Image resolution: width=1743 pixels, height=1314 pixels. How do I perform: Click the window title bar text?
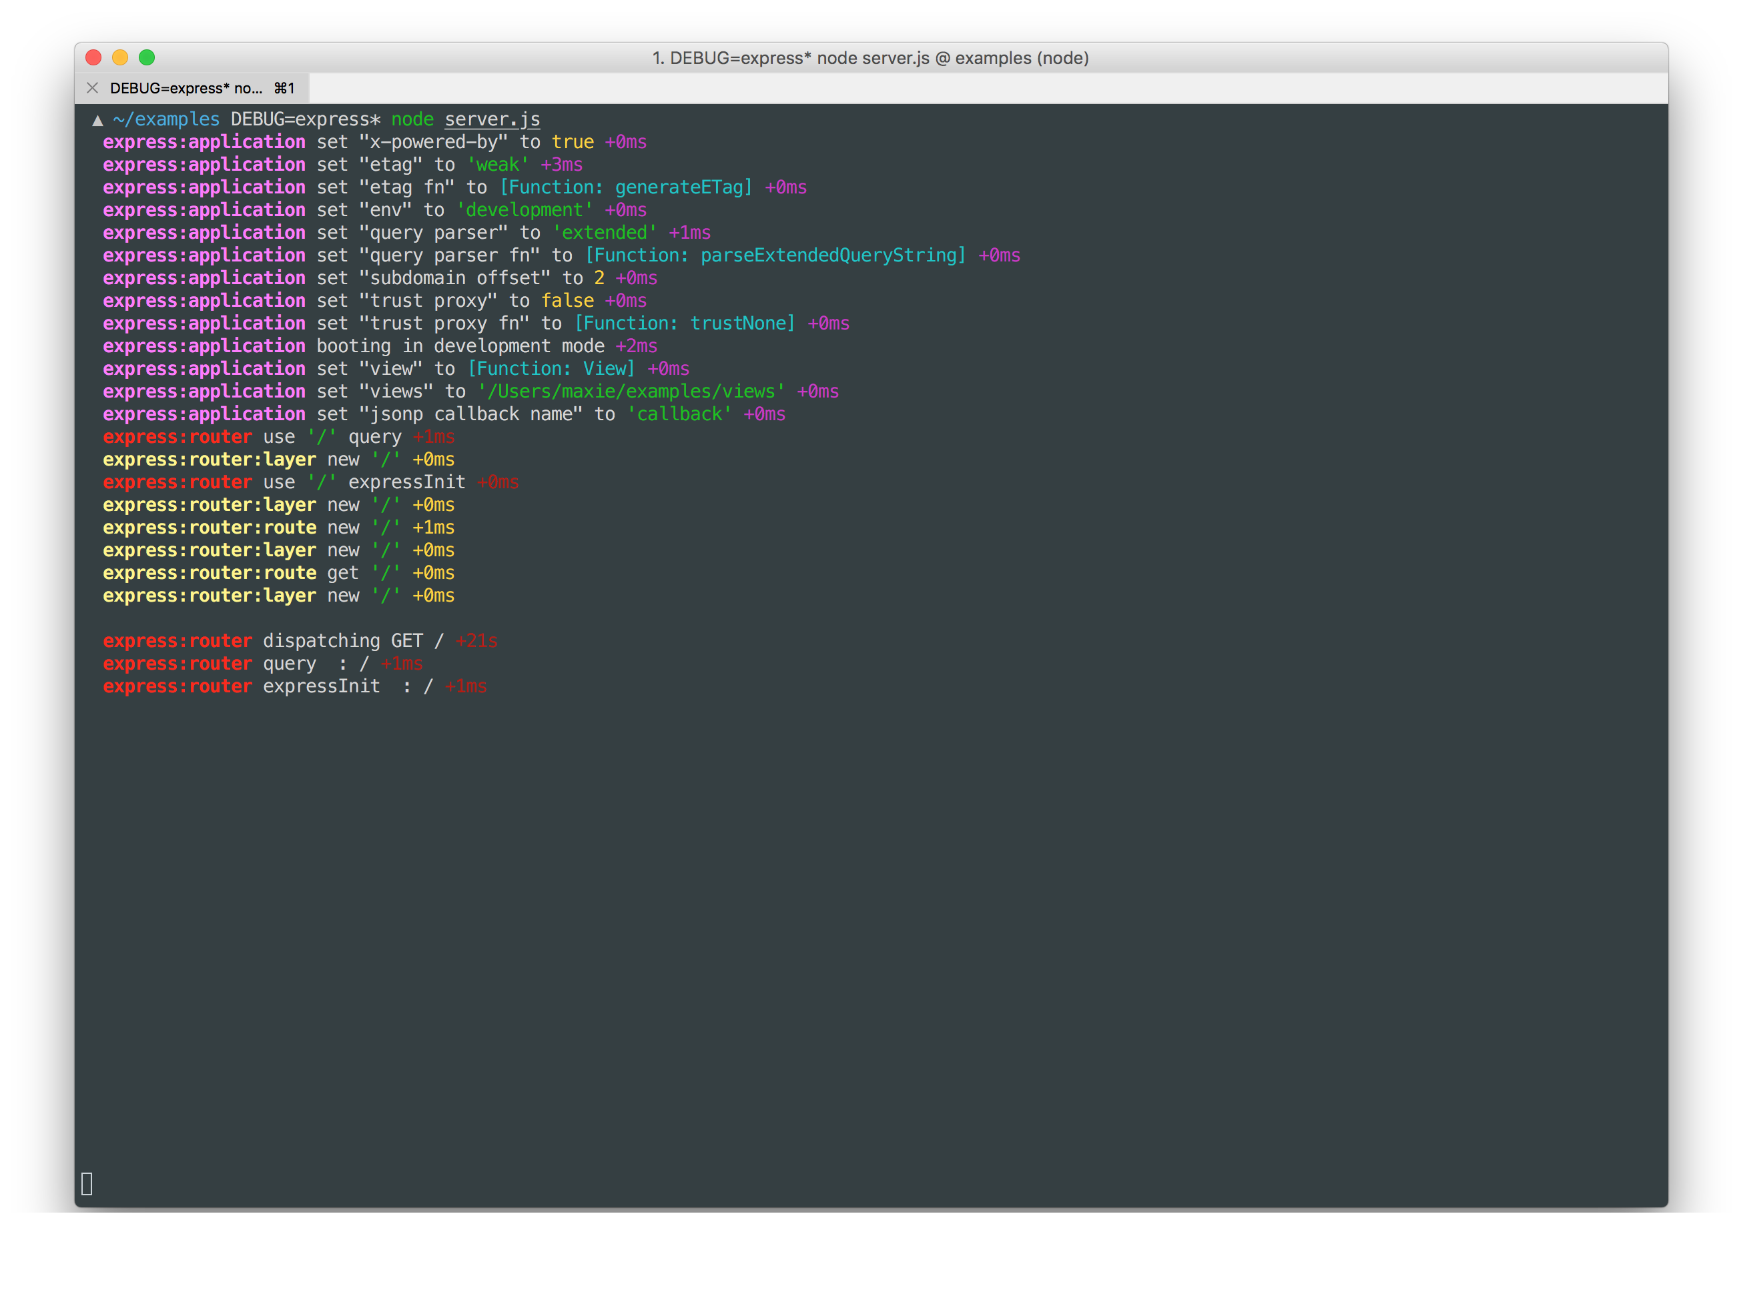point(870,58)
